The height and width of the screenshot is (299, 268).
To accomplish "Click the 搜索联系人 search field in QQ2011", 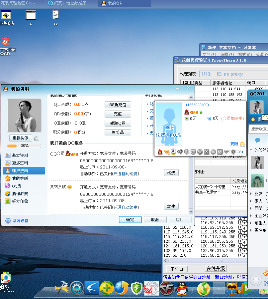I will [258, 129].
